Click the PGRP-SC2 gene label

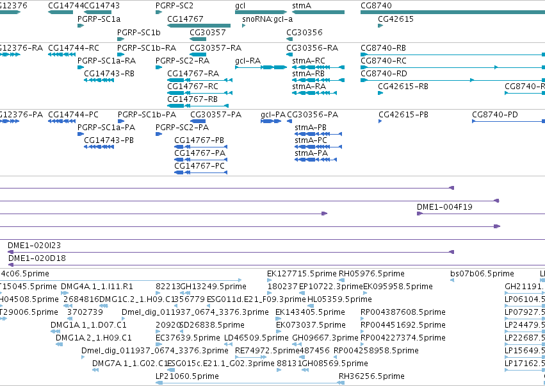[174, 6]
